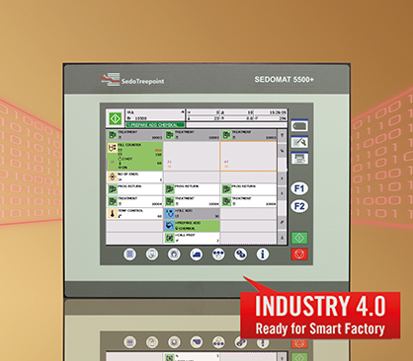The width and height of the screenshot is (413, 361).
Task: Click the chain-link round icon
Action: coord(240,254)
